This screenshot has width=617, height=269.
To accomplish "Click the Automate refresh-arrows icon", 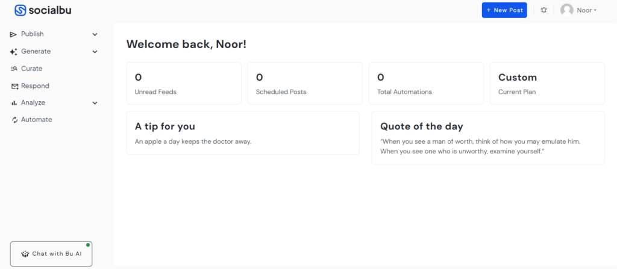I will (x=15, y=120).
